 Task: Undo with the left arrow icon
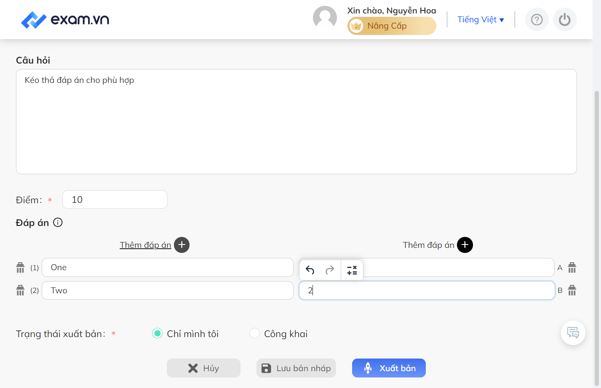coord(310,270)
